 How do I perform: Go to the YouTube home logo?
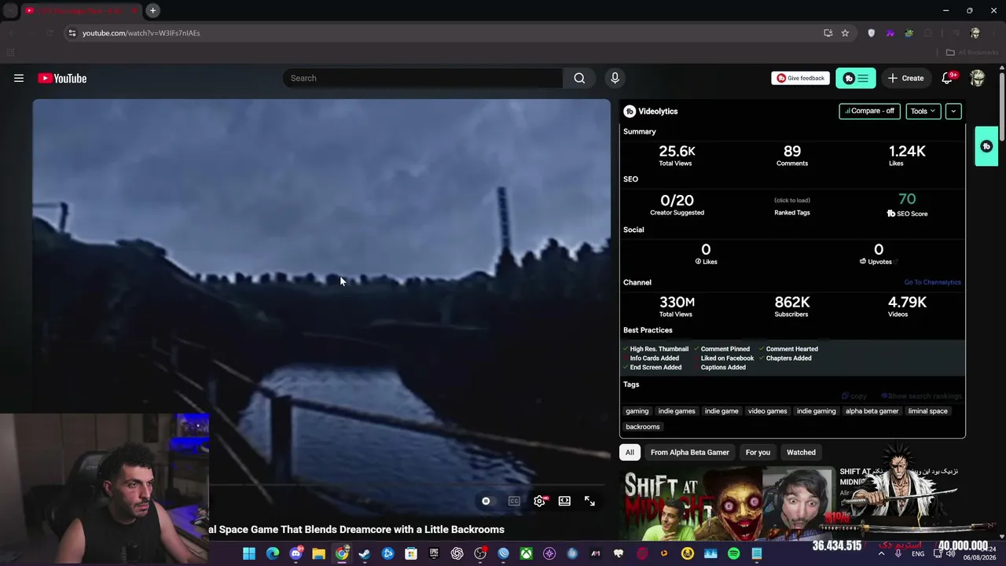coord(62,78)
